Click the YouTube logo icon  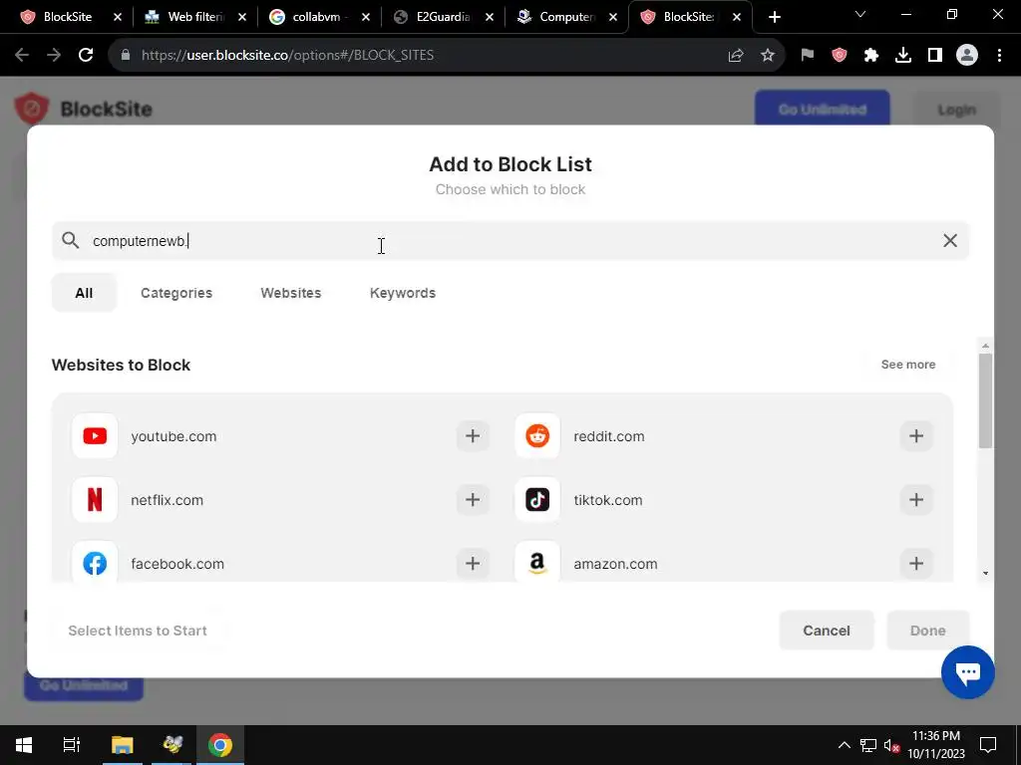pyautogui.click(x=95, y=436)
